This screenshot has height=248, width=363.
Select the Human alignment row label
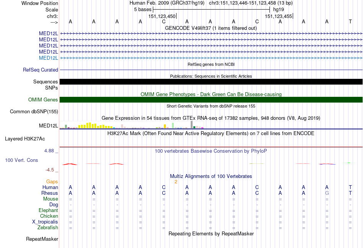[x=50, y=187]
